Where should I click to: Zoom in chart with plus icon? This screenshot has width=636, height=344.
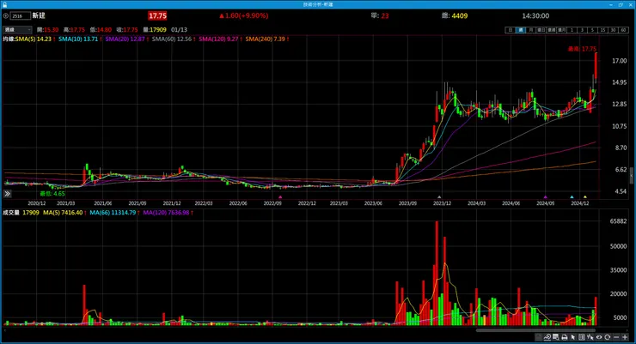pos(625,337)
